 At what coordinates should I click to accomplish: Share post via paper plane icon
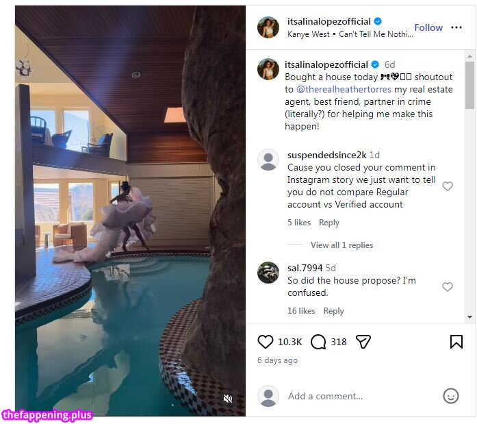click(363, 342)
